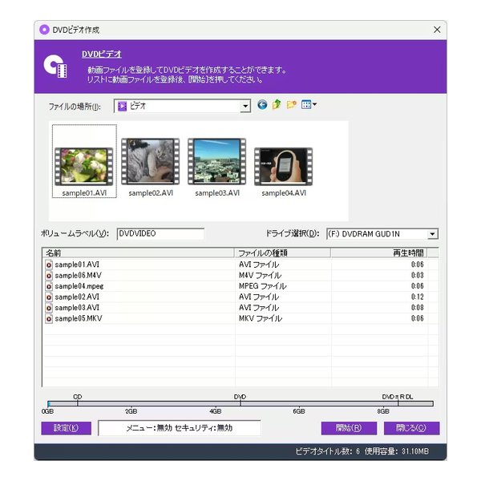Click the sample01.AVI row file icon
Screen dimensions: 481x481
click(49, 265)
